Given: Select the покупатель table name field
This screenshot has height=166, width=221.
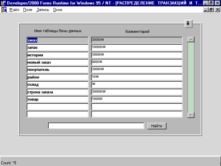Looking at the screenshot, I should click(58, 70).
